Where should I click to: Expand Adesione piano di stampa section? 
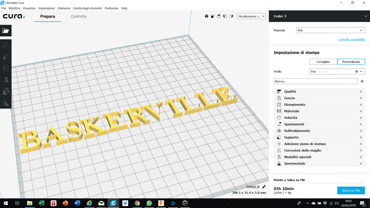coord(319,144)
